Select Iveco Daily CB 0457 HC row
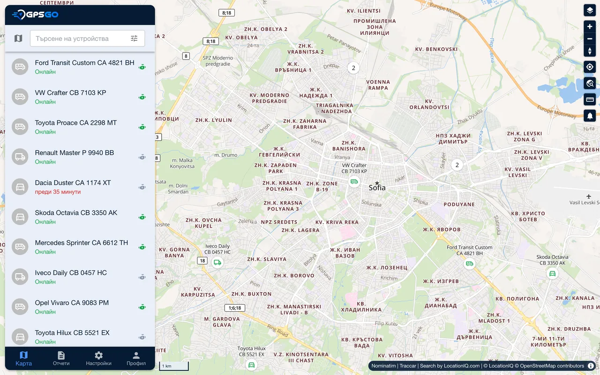The height and width of the screenshot is (375, 600). (x=80, y=277)
